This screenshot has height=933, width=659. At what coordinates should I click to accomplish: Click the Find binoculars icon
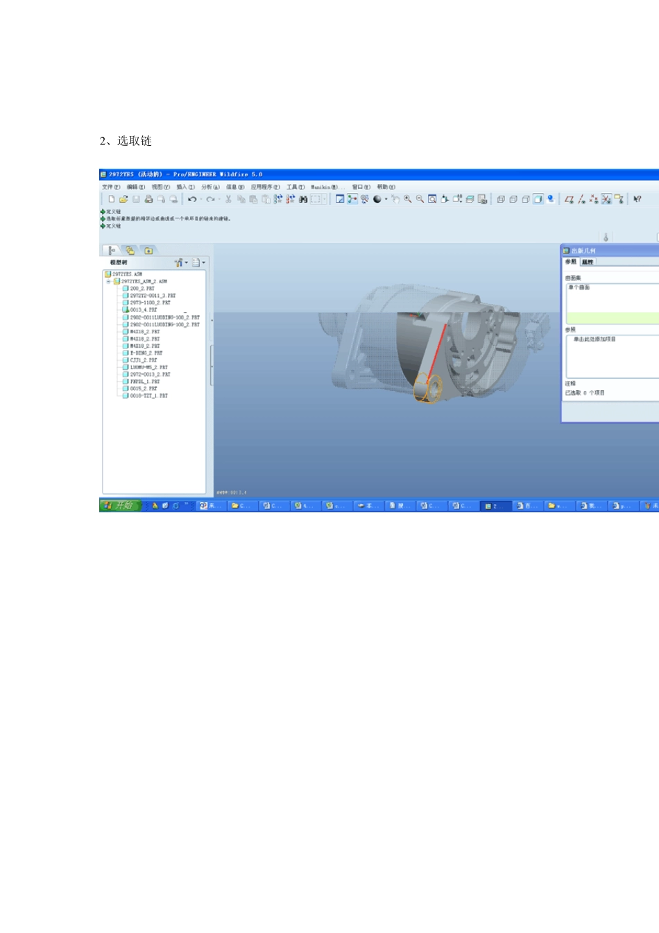tap(303, 199)
